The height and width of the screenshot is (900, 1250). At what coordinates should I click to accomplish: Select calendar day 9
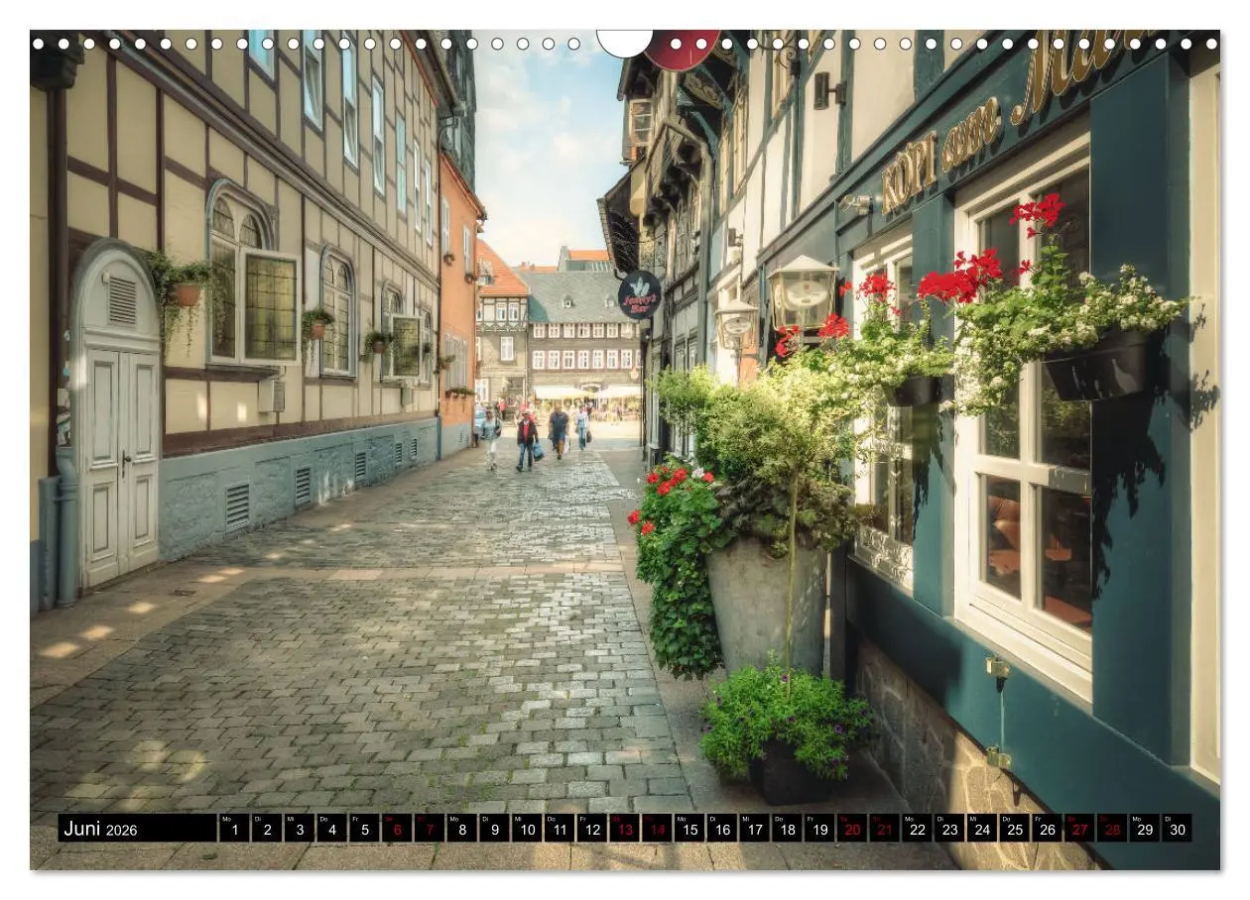[x=494, y=829]
